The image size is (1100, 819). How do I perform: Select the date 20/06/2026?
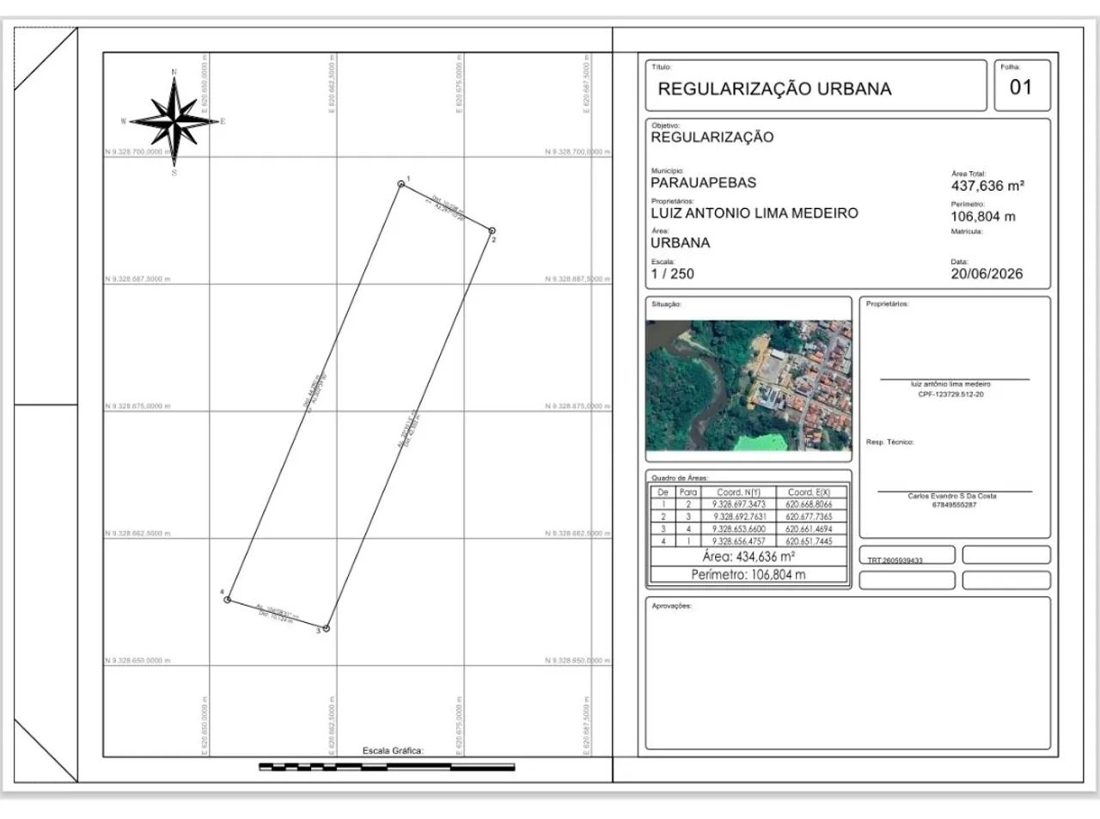point(987,273)
